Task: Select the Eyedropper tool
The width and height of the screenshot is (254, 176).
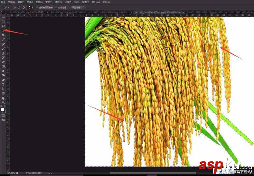Action: coord(3,39)
